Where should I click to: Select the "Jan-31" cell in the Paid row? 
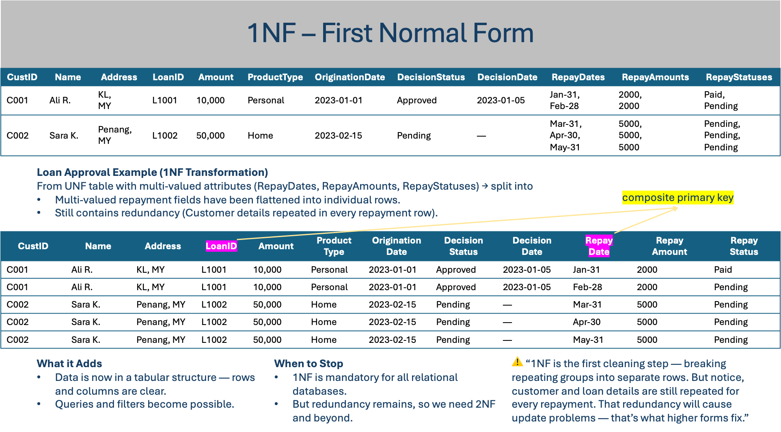pos(586,269)
